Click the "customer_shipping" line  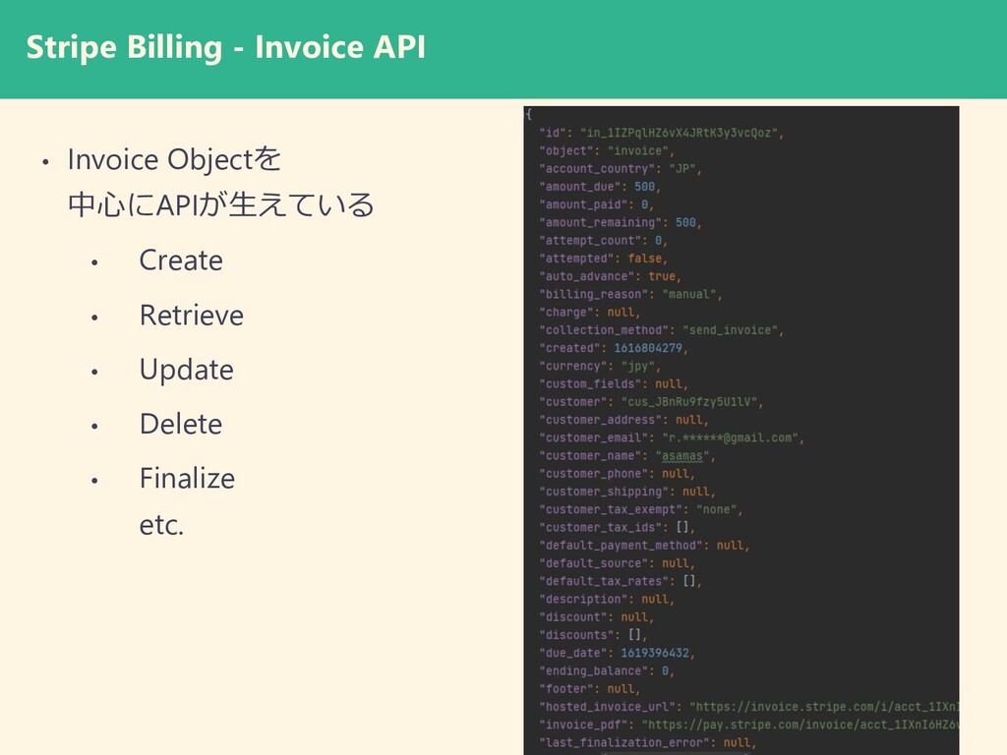627,493
